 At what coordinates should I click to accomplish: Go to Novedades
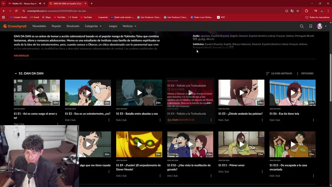(39, 26)
